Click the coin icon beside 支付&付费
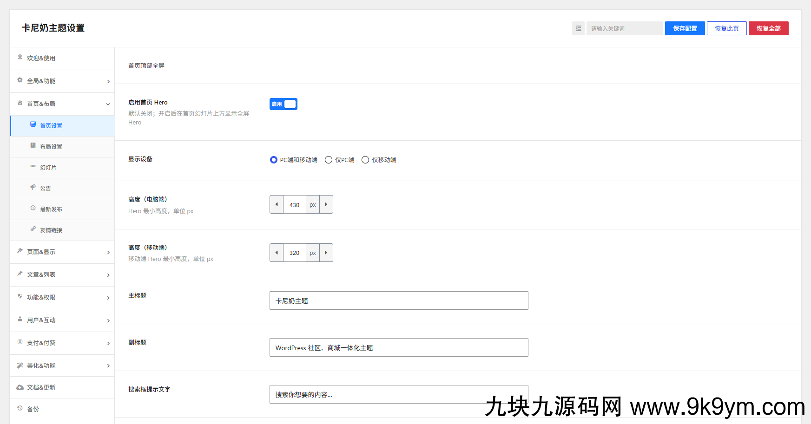This screenshot has height=424, width=811. pos(20,342)
